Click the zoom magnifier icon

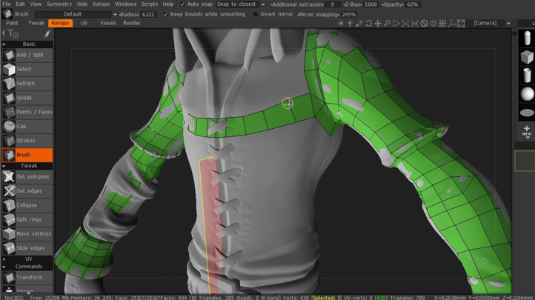[387, 23]
